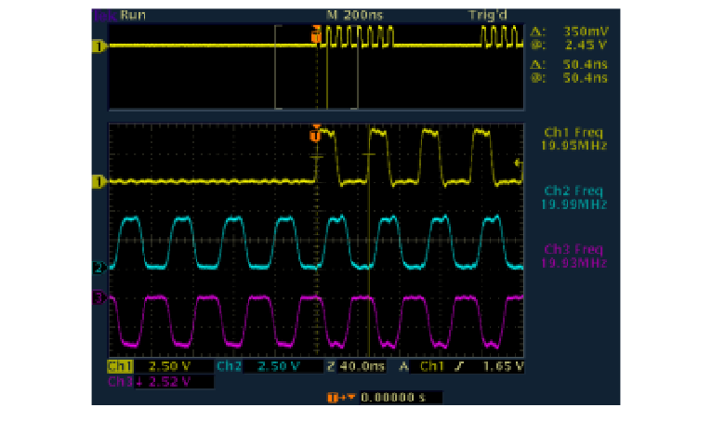Select the Ch1 label in bottom bar
The width and height of the screenshot is (725, 434).
click(x=121, y=367)
